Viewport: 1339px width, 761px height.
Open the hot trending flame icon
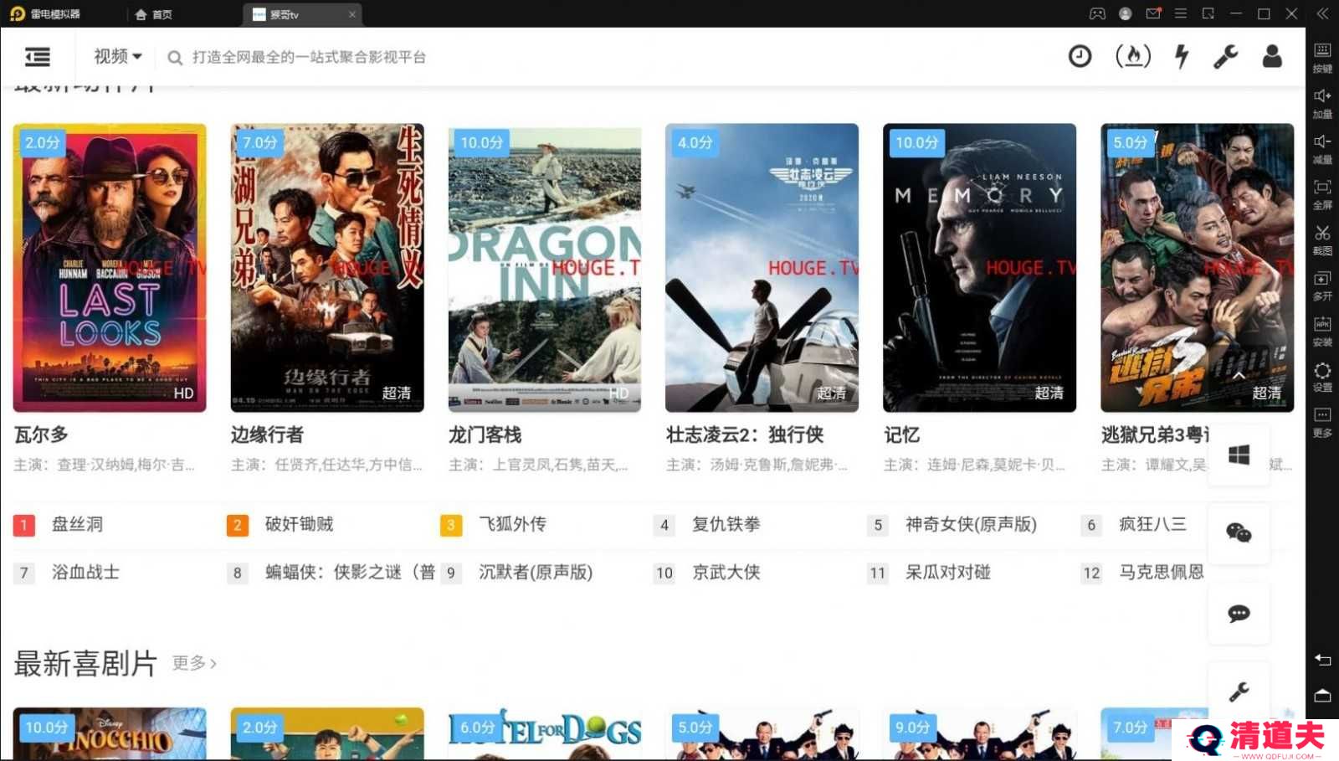pos(1133,56)
